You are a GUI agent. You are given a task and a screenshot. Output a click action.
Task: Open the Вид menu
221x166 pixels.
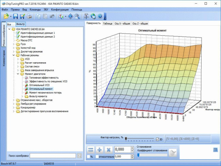click(x=24, y=10)
